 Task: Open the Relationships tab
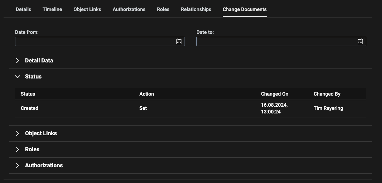(x=196, y=9)
